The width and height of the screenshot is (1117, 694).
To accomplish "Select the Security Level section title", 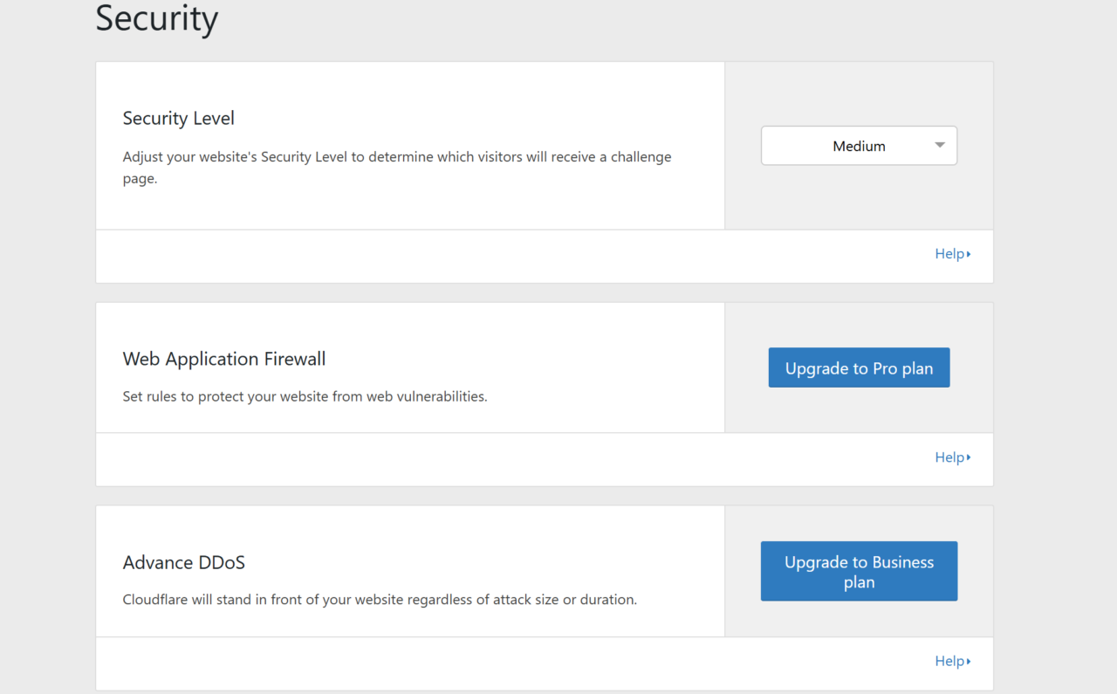I will pos(179,119).
